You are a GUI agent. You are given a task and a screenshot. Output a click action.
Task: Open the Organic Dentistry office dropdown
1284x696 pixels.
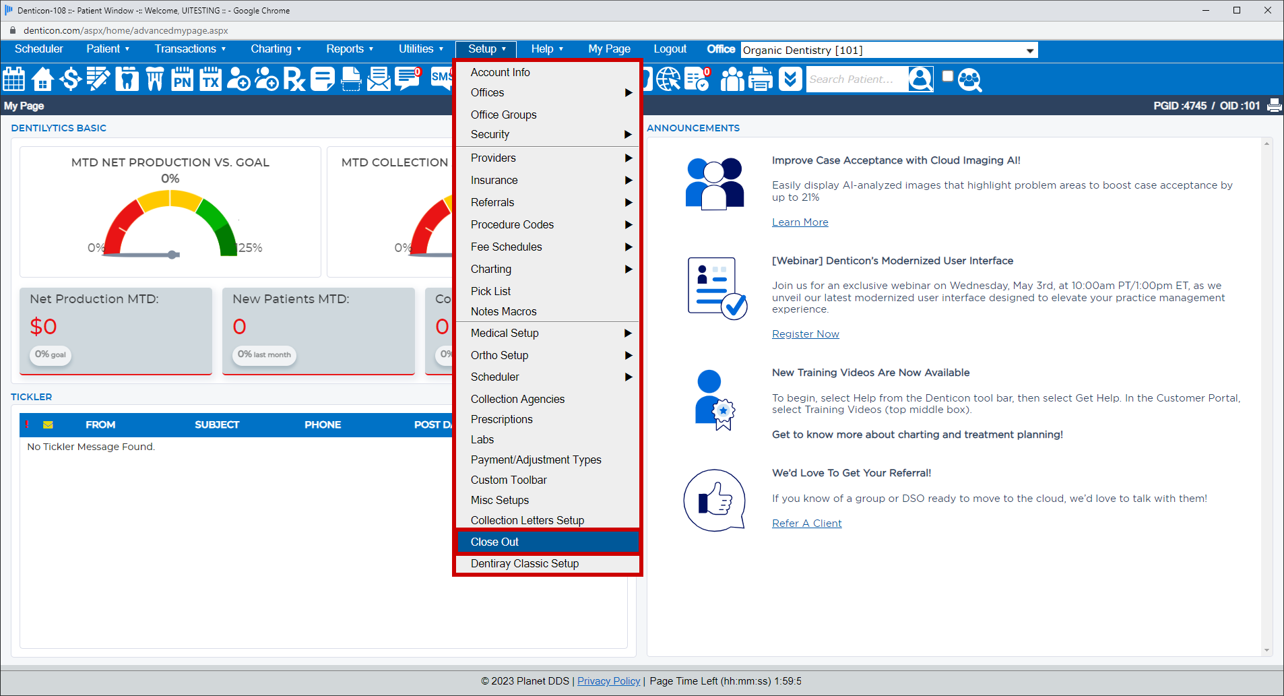coord(1029,50)
